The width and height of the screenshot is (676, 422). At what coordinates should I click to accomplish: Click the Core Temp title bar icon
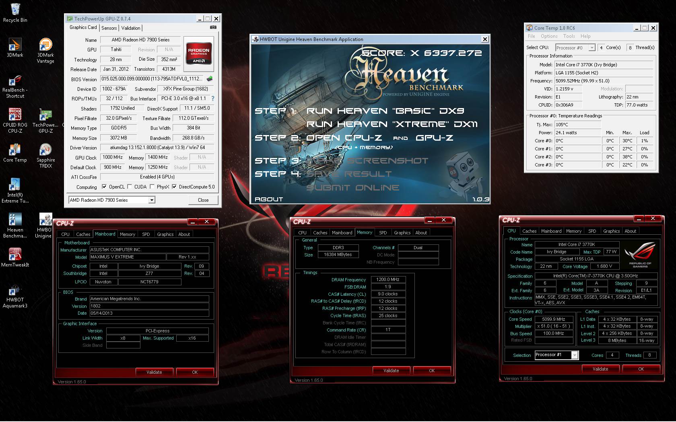point(530,28)
